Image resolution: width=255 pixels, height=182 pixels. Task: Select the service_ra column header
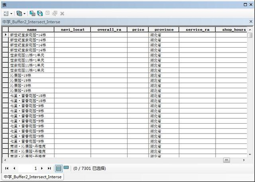click(197, 29)
